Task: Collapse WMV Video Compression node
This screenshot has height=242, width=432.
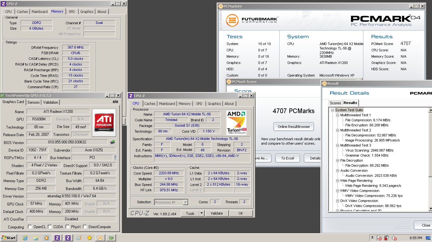Action: click(x=337, y=191)
